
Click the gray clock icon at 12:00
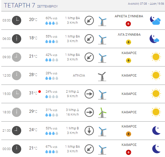[17, 76]
